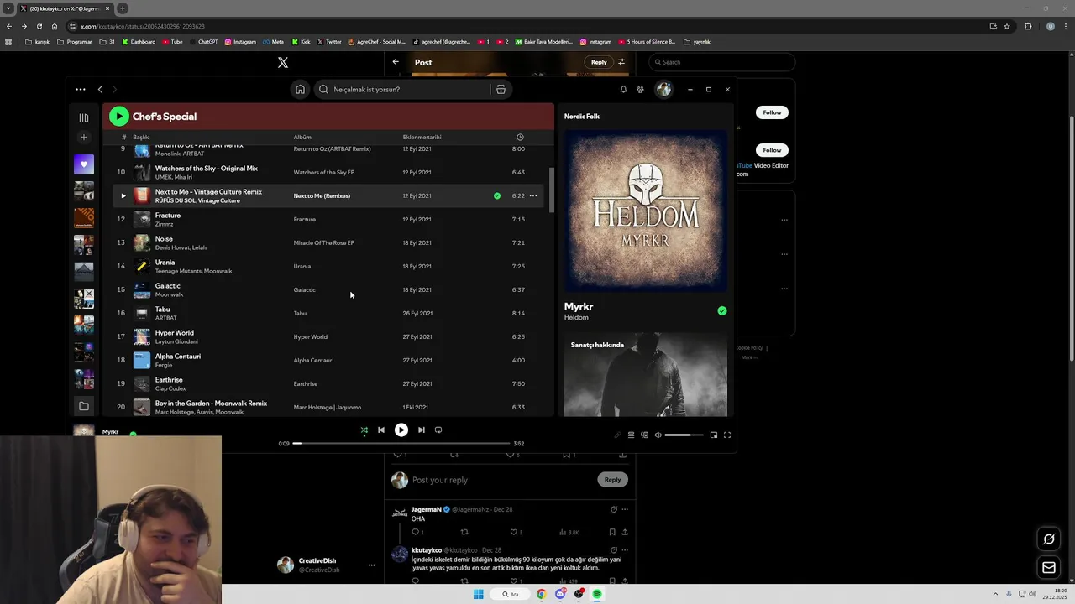This screenshot has width=1075, height=604.
Task: Open more options for Next to Me track
Action: (x=533, y=195)
